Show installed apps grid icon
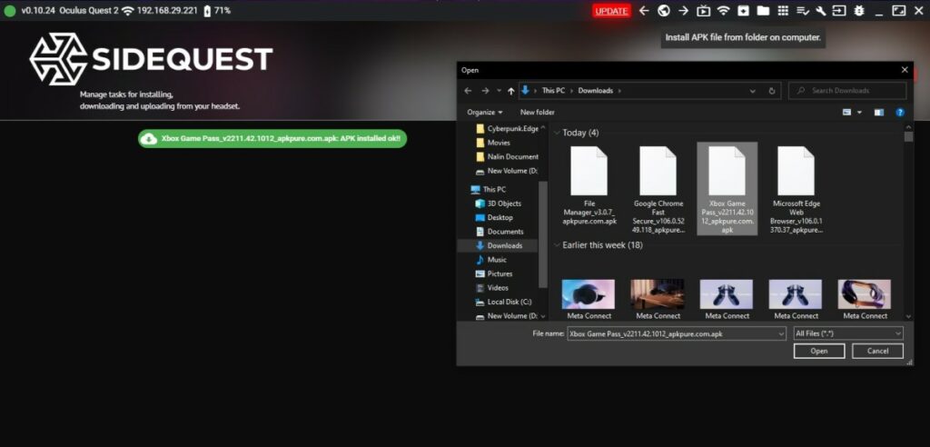This screenshot has height=447, width=930. coord(782,11)
